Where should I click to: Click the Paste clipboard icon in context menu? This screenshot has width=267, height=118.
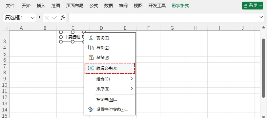(x=91, y=58)
